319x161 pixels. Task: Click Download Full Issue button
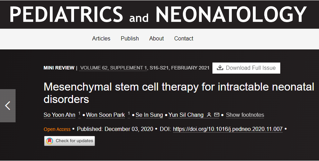click(x=246, y=68)
